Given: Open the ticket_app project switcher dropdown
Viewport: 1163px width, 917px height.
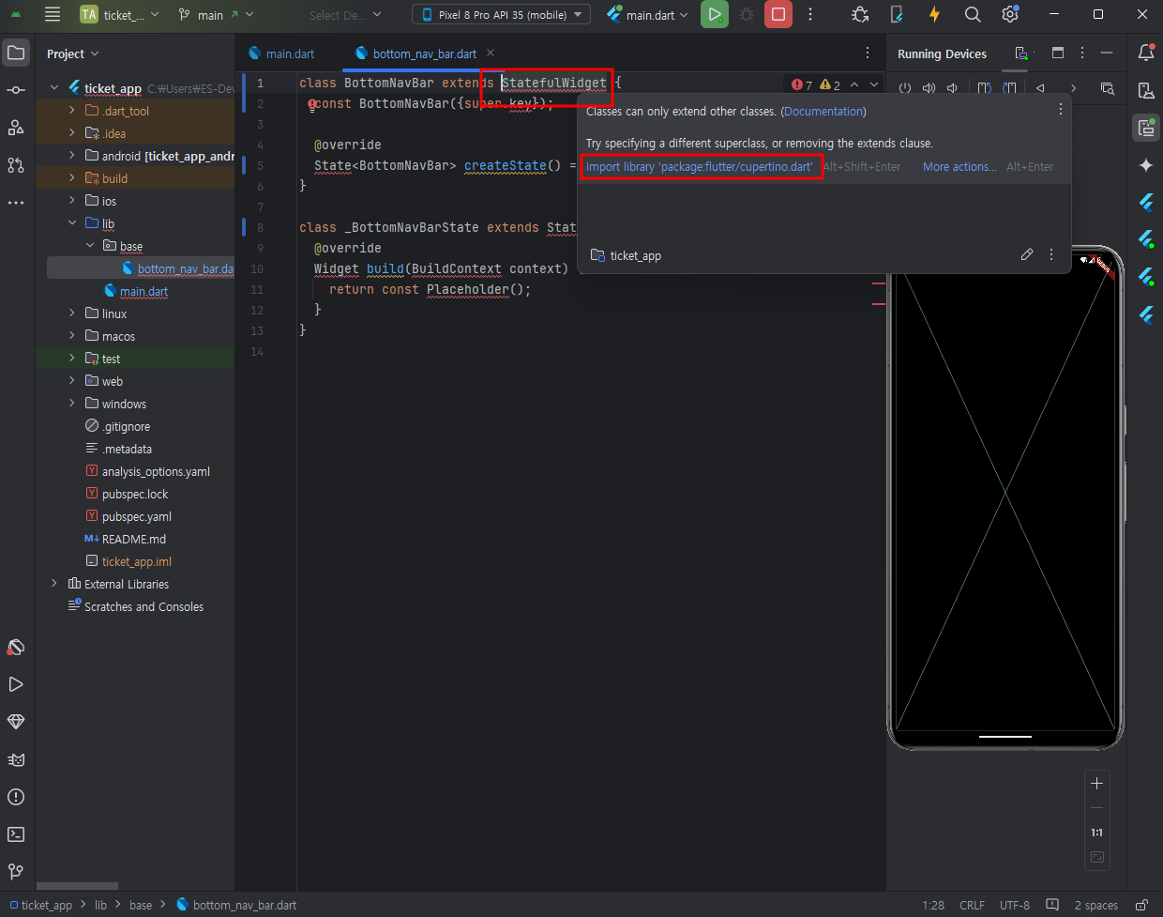Looking at the screenshot, I should point(120,14).
